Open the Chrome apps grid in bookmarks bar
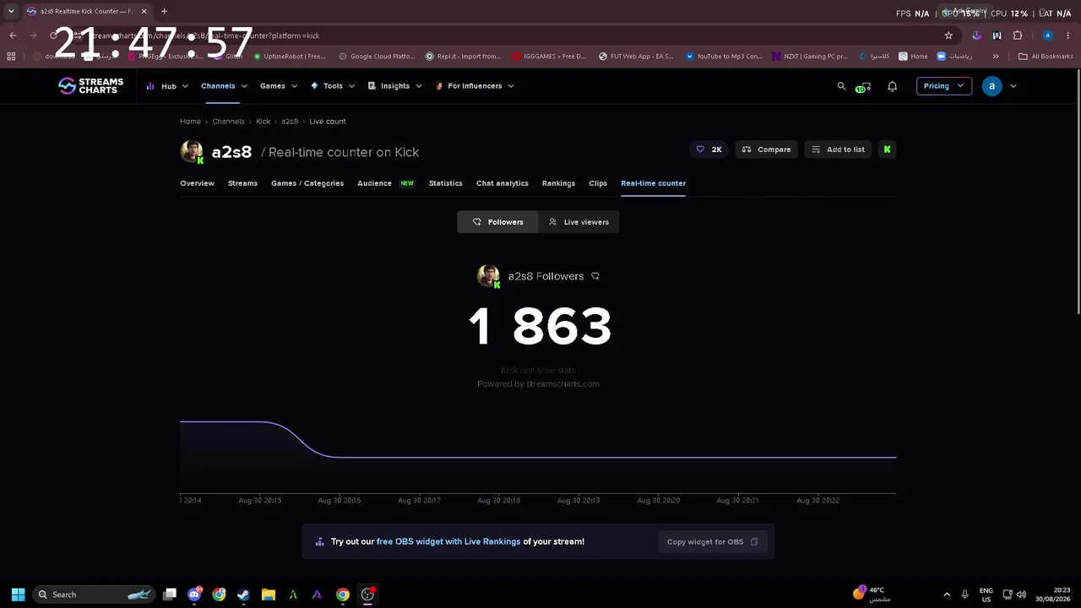This screenshot has height=608, width=1081. [x=11, y=57]
